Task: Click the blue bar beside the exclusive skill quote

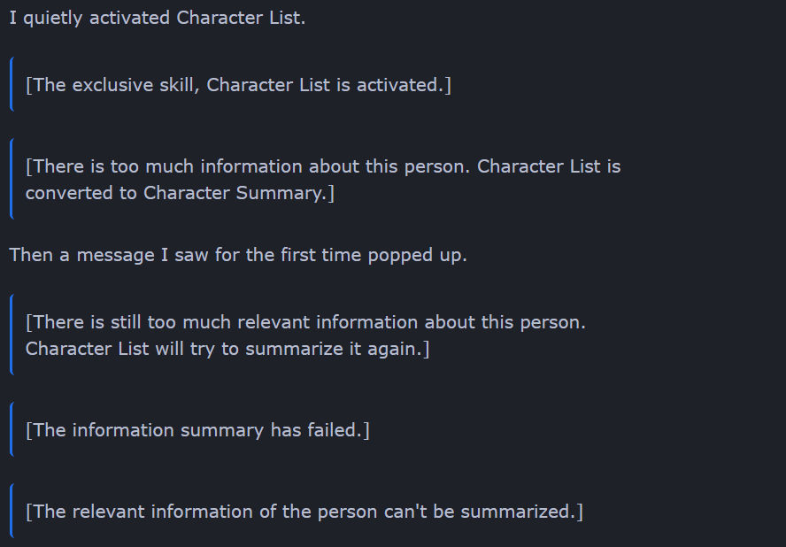Action: (12, 84)
